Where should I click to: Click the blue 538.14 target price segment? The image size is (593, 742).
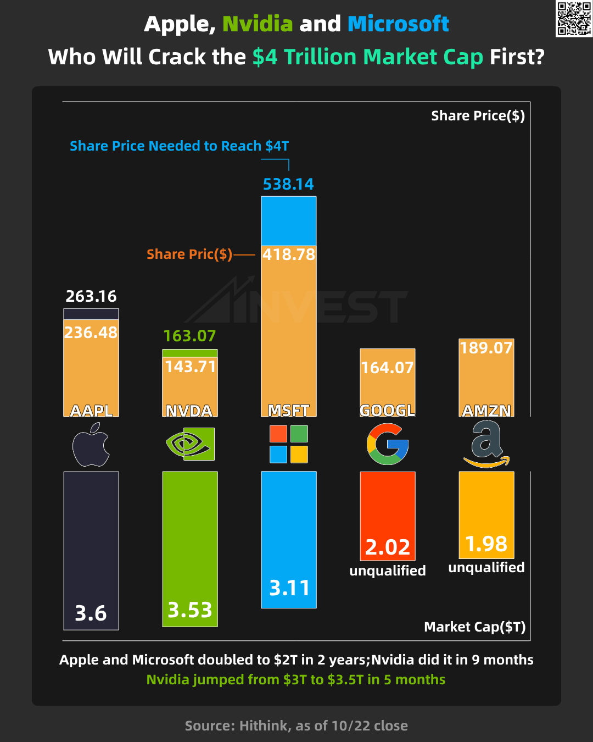click(x=289, y=221)
